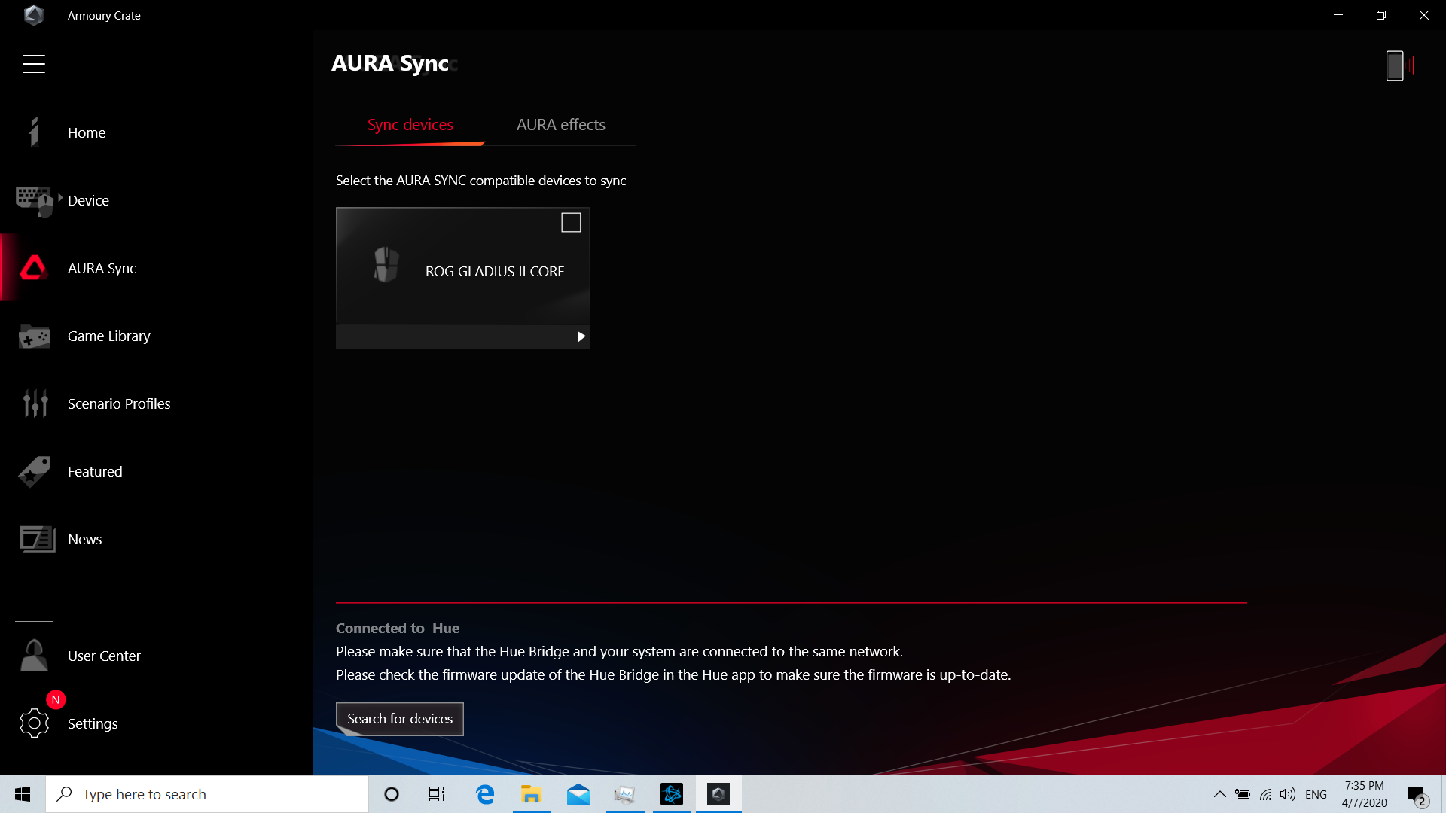Screen dimensions: 1446x813
Task: Open Cortana from taskbar
Action: 392,794
